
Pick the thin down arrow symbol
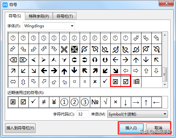tap(146, 60)
